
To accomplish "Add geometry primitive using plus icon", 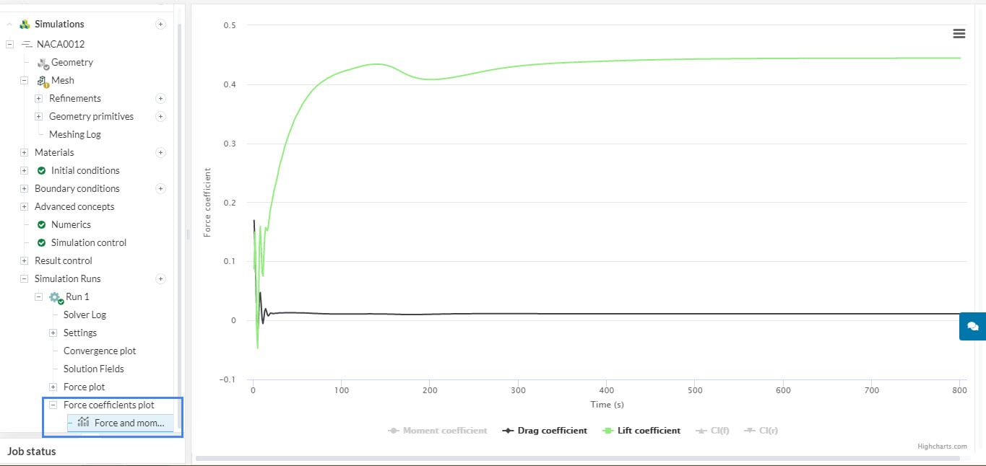I will tap(160, 117).
